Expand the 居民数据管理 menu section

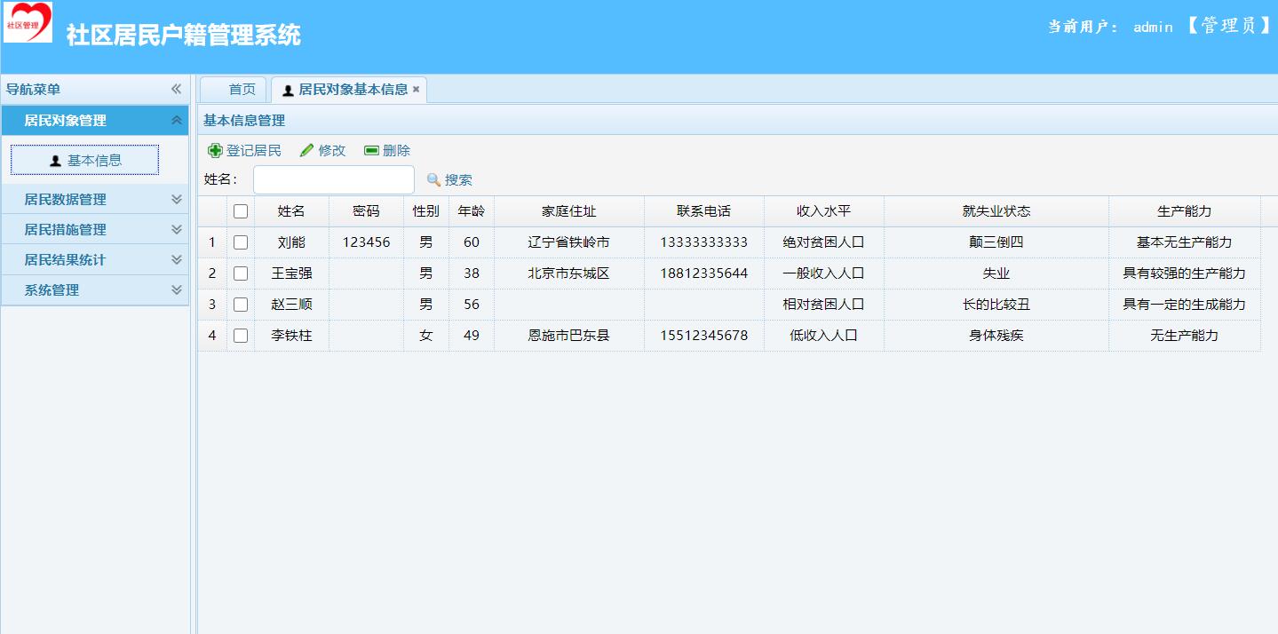coord(95,199)
